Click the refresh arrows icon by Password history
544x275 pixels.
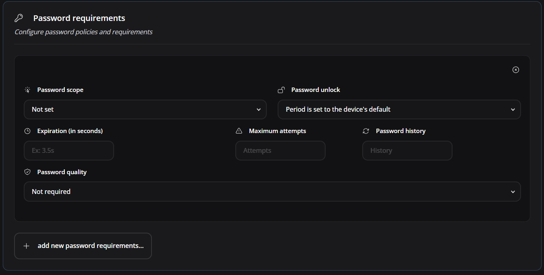click(x=366, y=131)
